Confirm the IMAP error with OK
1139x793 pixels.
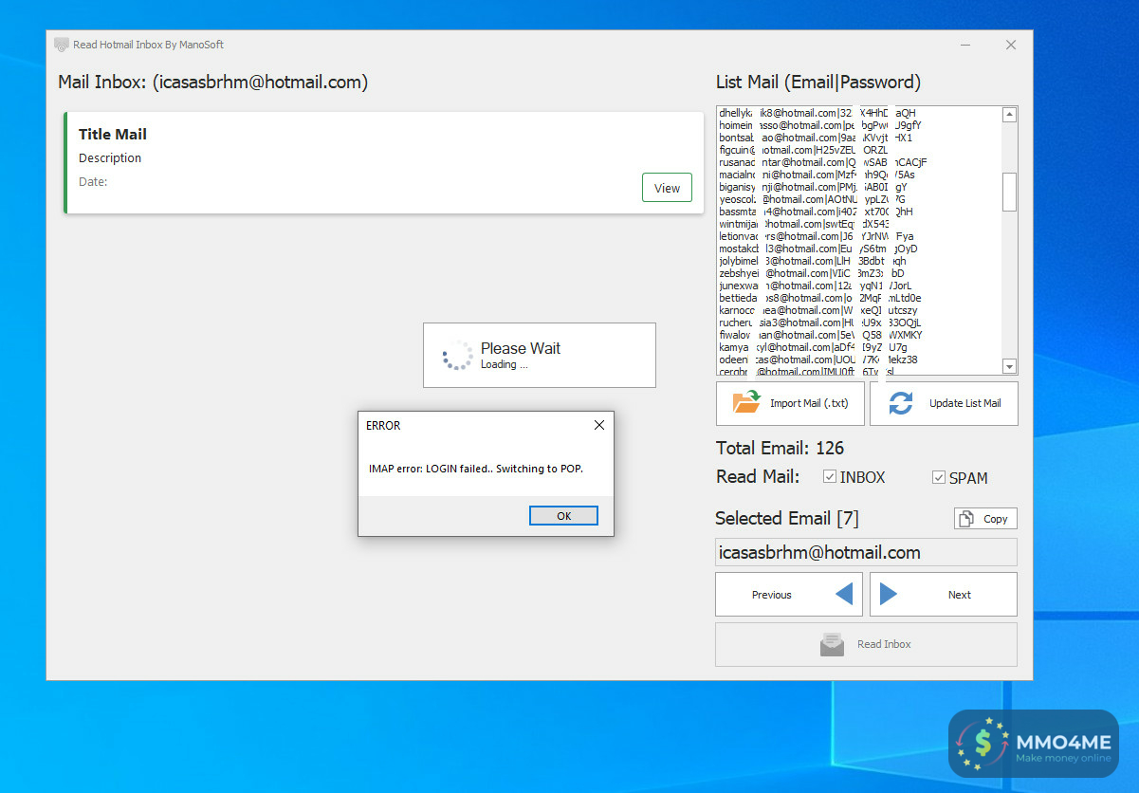click(x=564, y=516)
